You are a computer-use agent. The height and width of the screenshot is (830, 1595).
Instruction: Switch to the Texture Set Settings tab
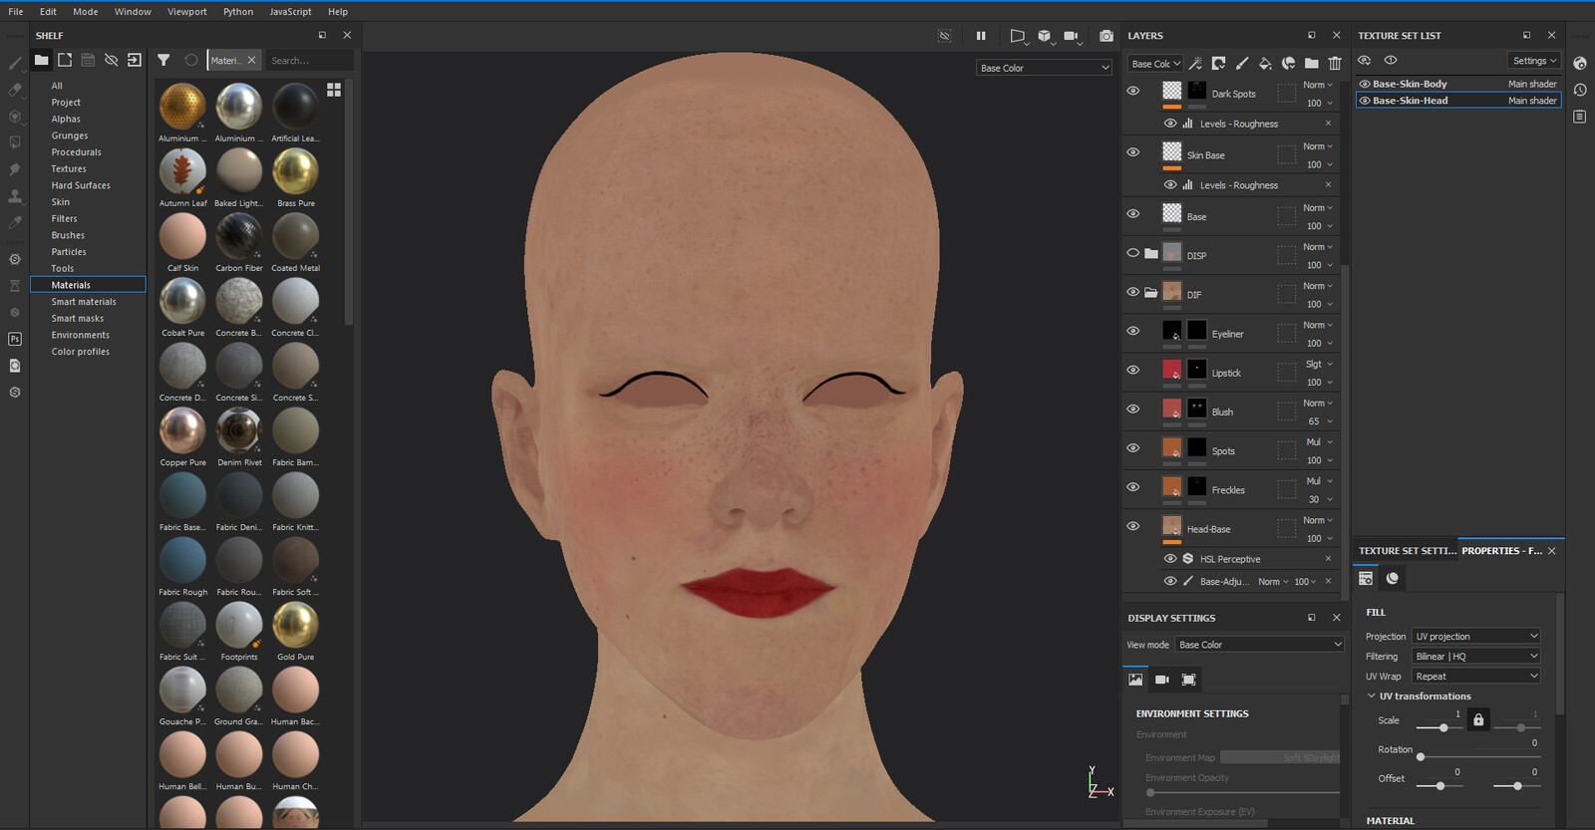click(x=1407, y=551)
